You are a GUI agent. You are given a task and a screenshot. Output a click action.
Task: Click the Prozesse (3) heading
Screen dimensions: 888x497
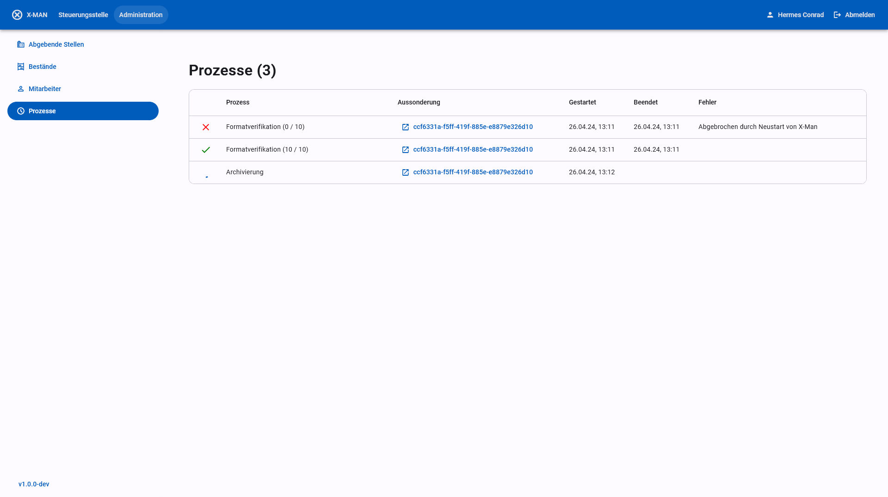click(233, 70)
